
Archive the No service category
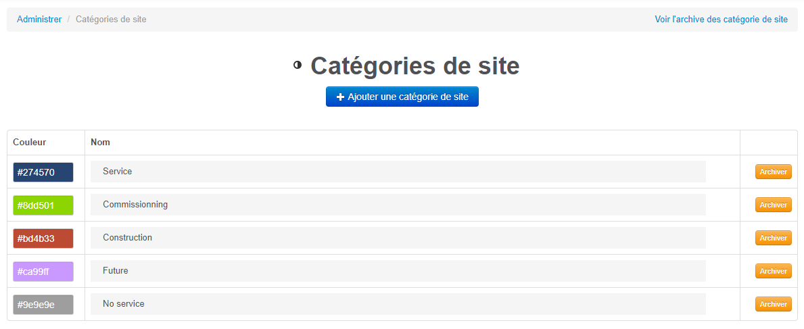(773, 304)
